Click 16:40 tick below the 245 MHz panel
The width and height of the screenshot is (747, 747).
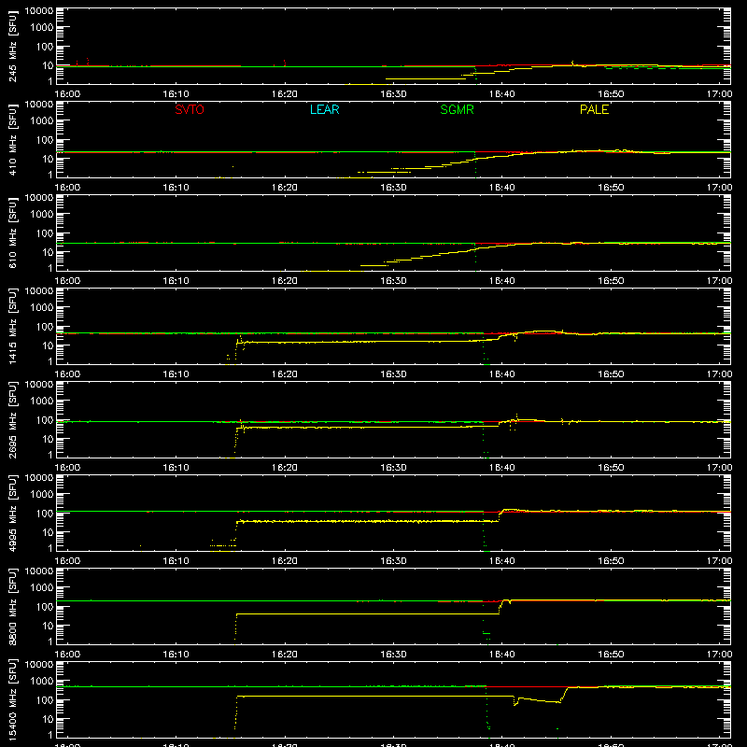pyautogui.click(x=502, y=94)
